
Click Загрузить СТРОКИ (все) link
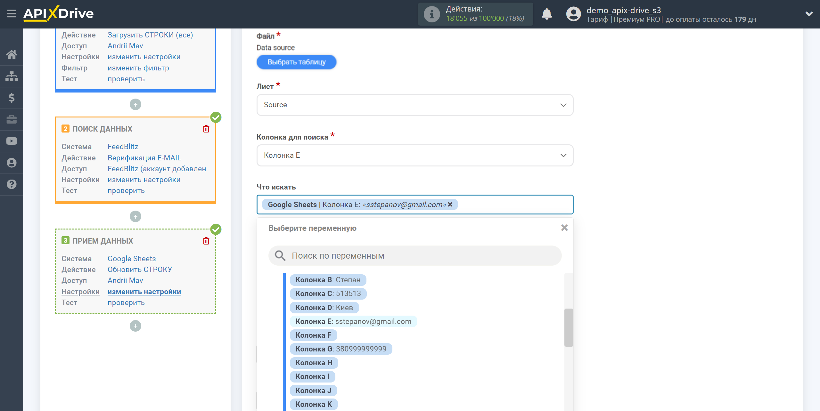(x=150, y=35)
